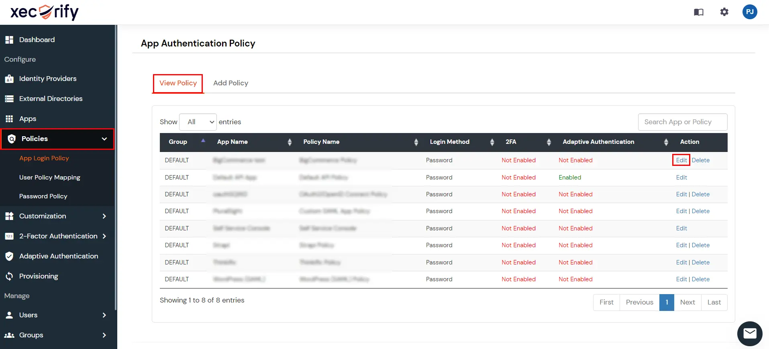Open External Directories in sidebar

click(51, 99)
